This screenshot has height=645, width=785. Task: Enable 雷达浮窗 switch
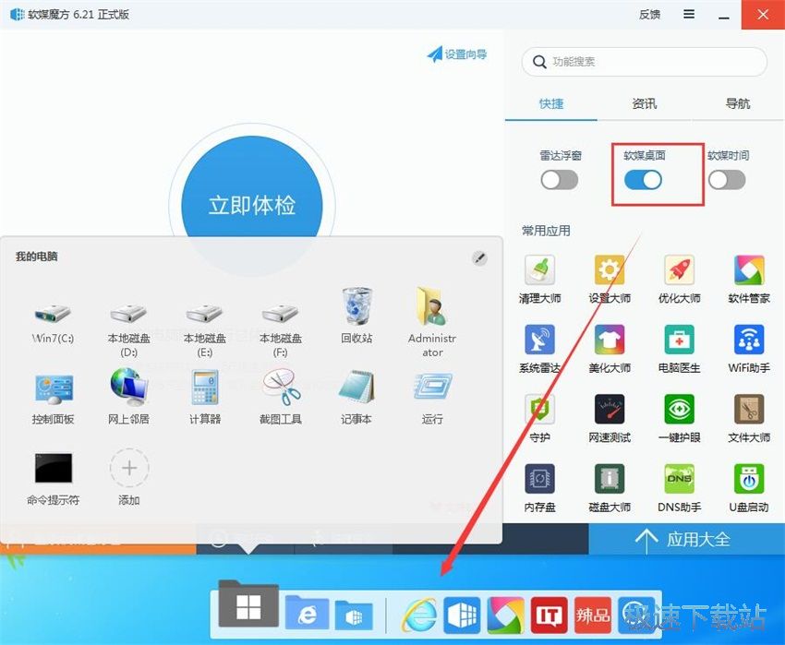pos(560,180)
